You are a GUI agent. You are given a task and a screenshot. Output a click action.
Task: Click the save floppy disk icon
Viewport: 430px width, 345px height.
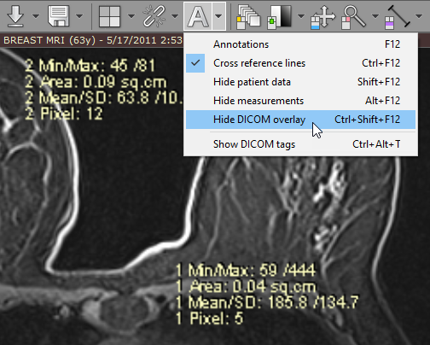click(59, 16)
